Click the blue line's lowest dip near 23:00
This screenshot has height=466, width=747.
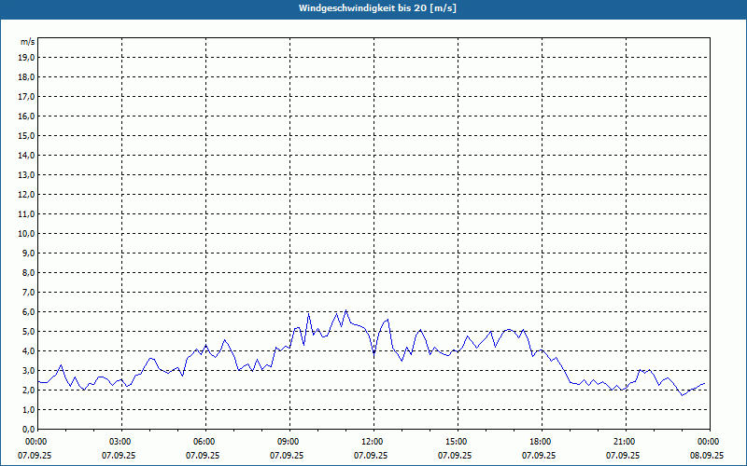click(x=683, y=395)
